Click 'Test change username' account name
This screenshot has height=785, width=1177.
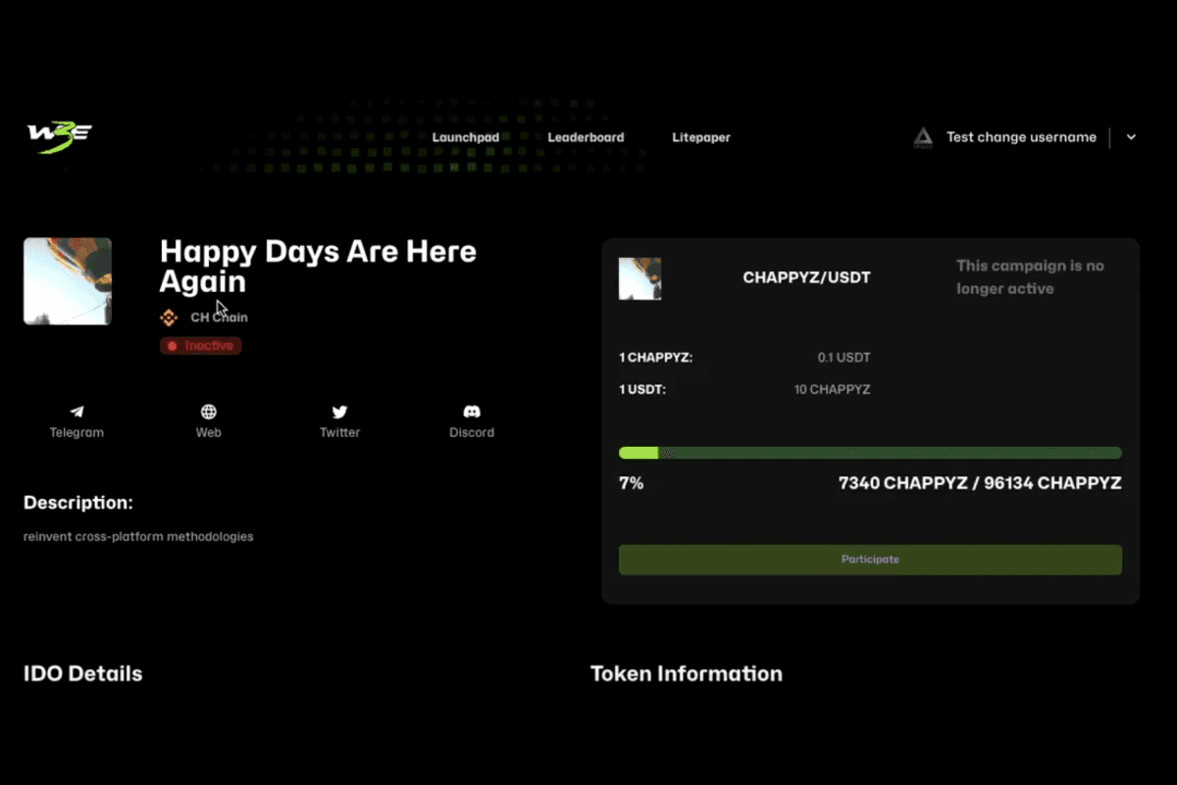1021,137
